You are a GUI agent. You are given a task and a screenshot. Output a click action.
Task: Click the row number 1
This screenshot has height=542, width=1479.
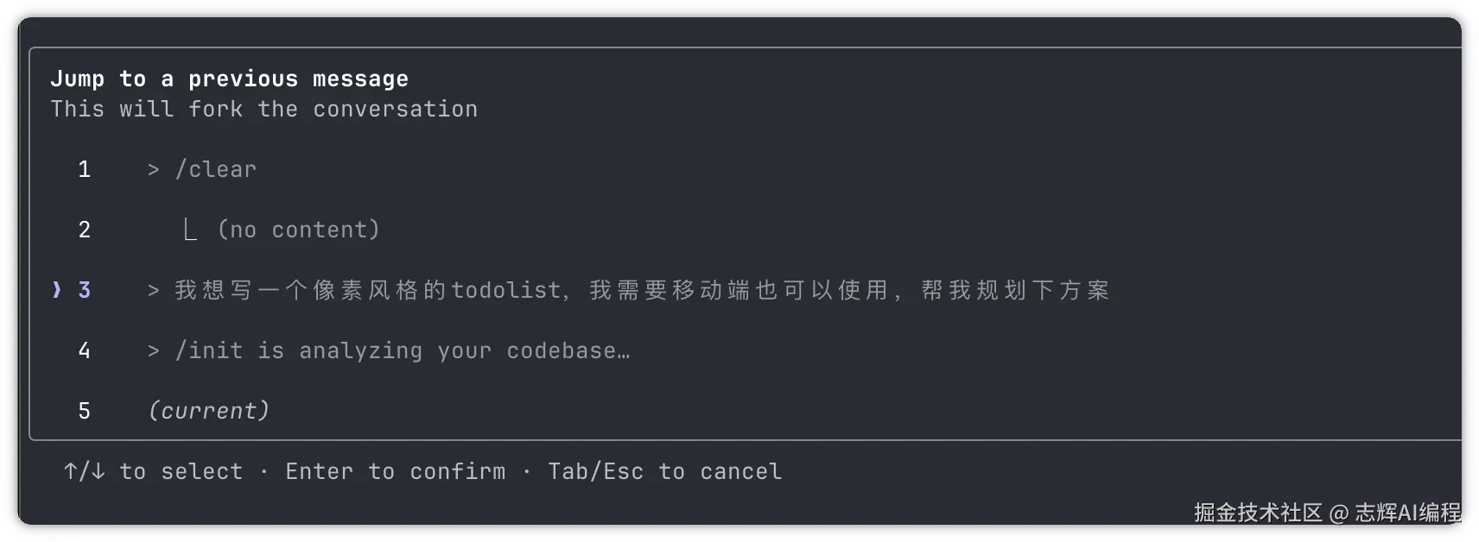(x=84, y=169)
